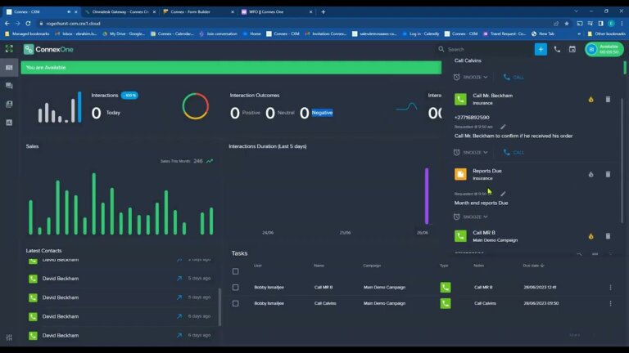The image size is (629, 353).
Task: Expand Snooze dropdown for Reports Due
Action: click(471, 217)
